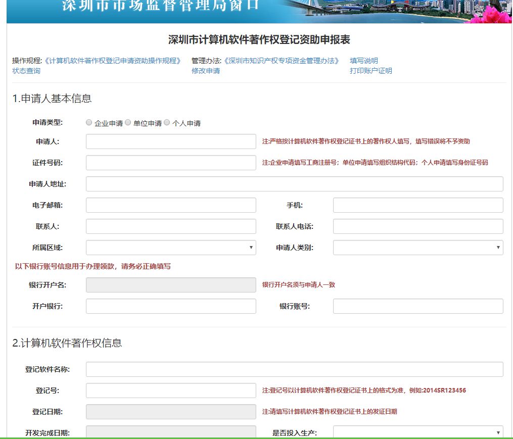
Task: Click the note with example 2014SR123456
Action: pos(364,391)
